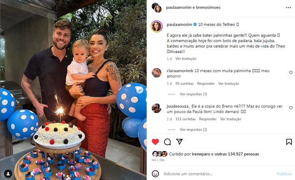Click the Publicar button

click(284, 174)
